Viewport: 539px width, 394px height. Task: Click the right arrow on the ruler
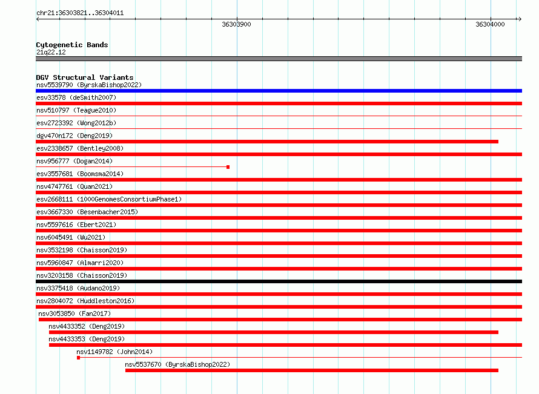520,19
